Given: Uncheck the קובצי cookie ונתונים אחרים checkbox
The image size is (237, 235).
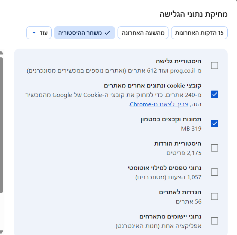Looking at the screenshot, I should (x=215, y=94).
